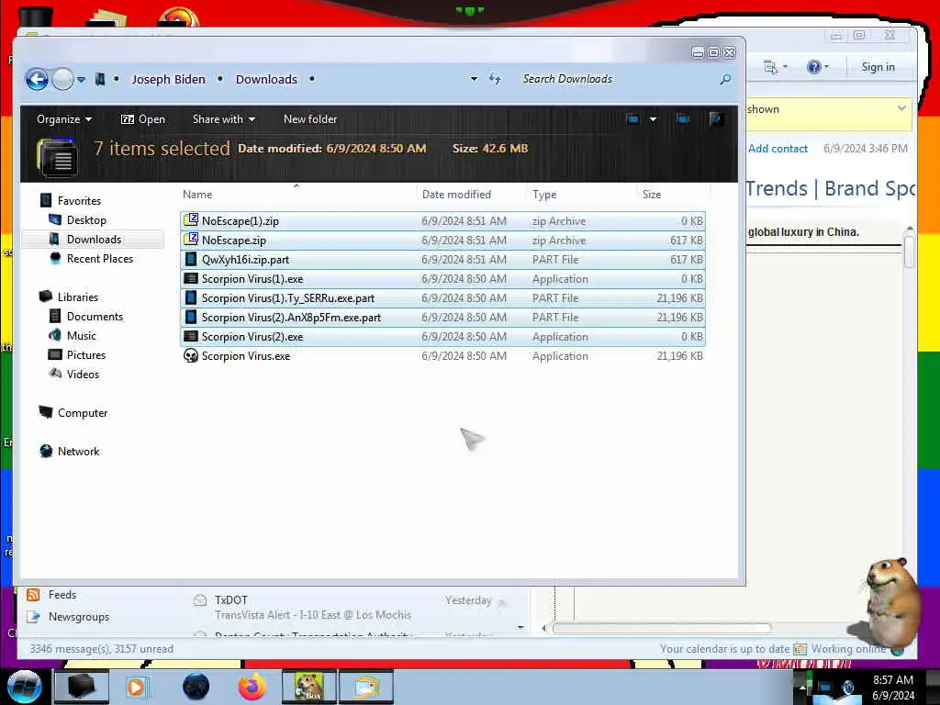Select NoEscape(1).zip file icon
The height and width of the screenshot is (705, 940).
(191, 220)
